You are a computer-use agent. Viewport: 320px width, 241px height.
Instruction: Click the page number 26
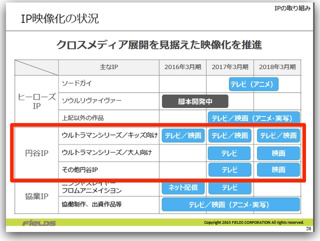tap(308, 228)
